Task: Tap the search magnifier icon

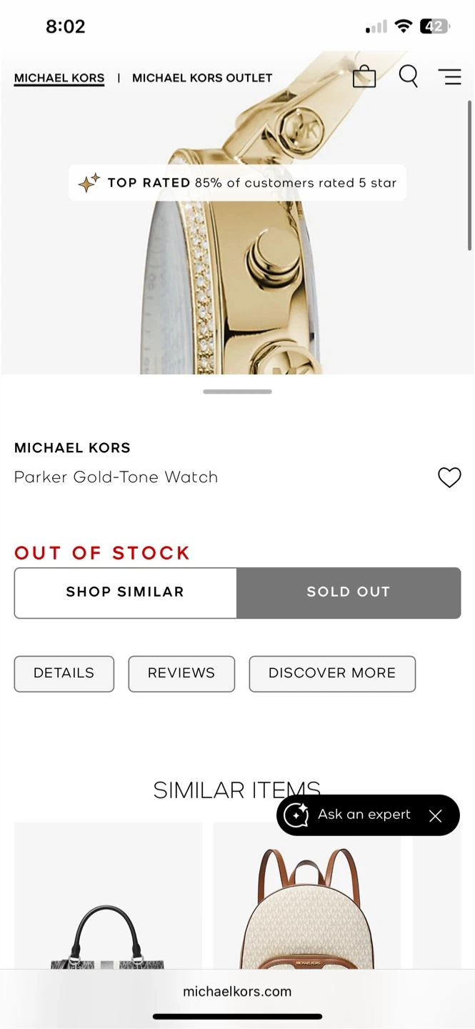Action: pyautogui.click(x=408, y=76)
